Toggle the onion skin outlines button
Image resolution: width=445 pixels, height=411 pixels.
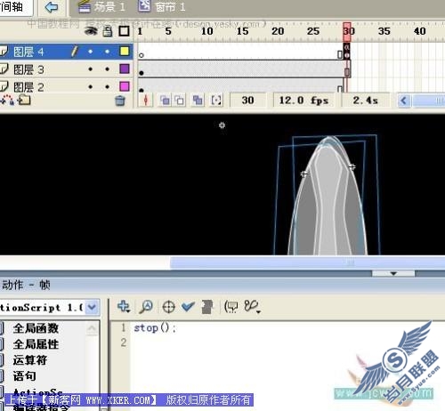(180, 101)
